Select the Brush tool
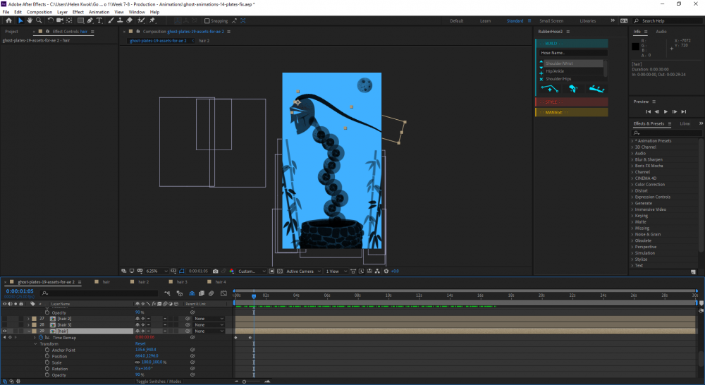Image resolution: width=705 pixels, height=385 pixels. tap(111, 20)
